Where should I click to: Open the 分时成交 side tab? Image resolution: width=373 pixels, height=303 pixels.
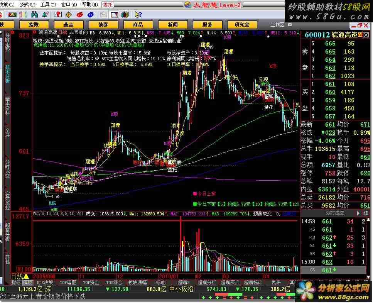click(7, 169)
